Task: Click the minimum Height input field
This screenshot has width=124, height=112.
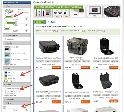Action: point(6,31)
